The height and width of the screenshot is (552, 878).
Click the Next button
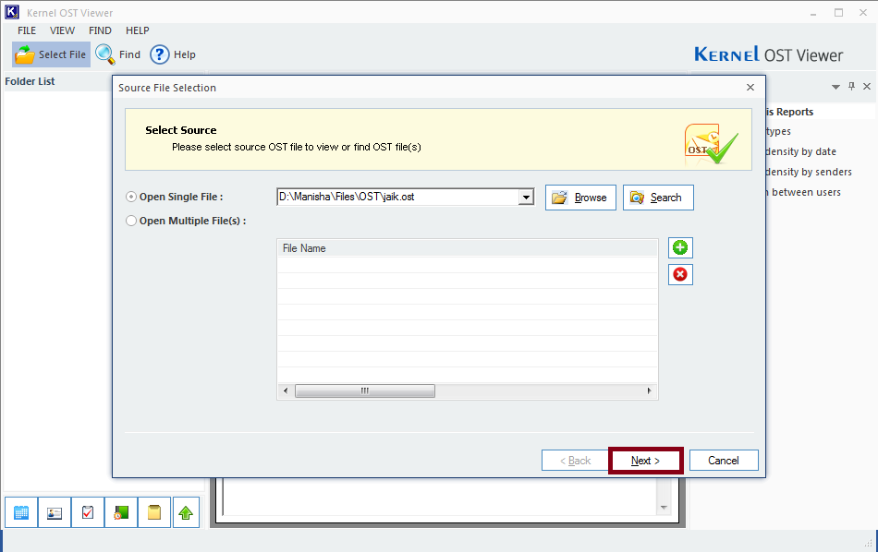pos(645,461)
